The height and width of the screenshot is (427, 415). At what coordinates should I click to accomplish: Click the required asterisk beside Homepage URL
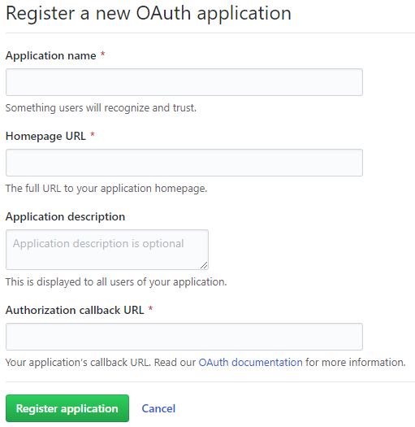click(x=93, y=134)
